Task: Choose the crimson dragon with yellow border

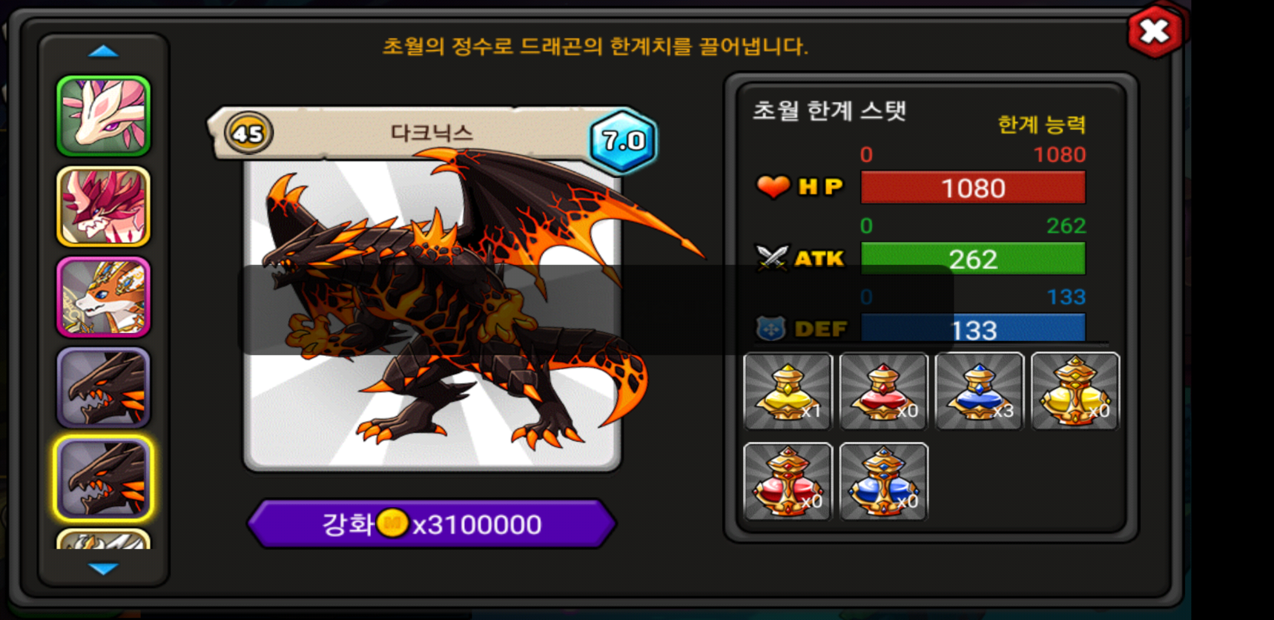Action: [x=103, y=207]
